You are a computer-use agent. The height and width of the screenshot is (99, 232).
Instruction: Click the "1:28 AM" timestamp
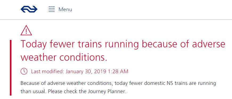click(118, 72)
